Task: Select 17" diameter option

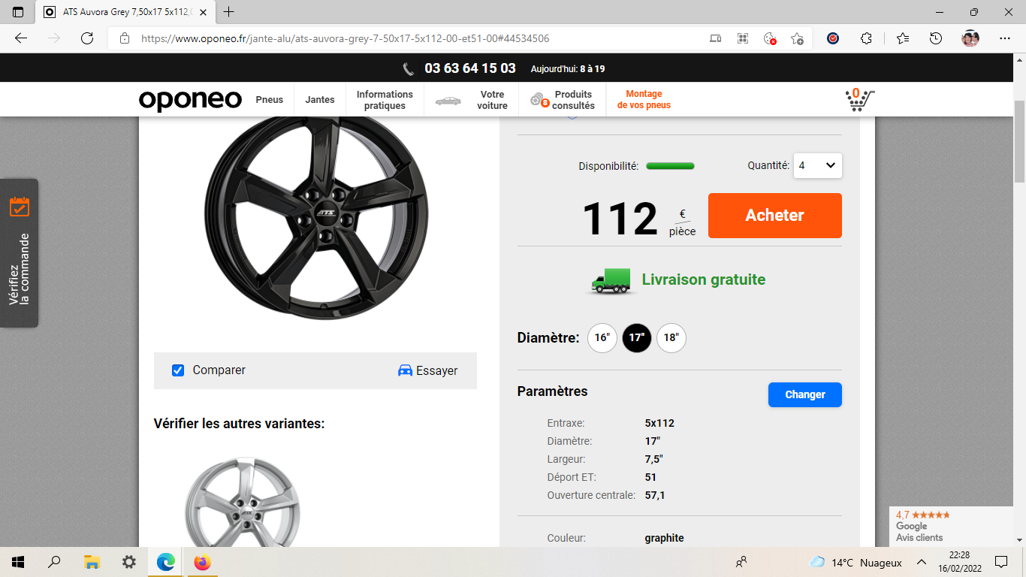Action: pos(636,338)
